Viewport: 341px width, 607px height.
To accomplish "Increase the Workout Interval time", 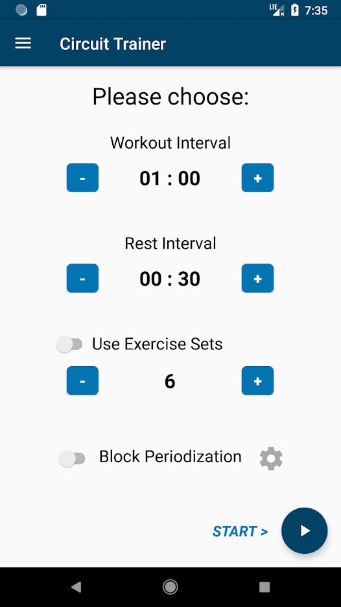I will click(257, 178).
